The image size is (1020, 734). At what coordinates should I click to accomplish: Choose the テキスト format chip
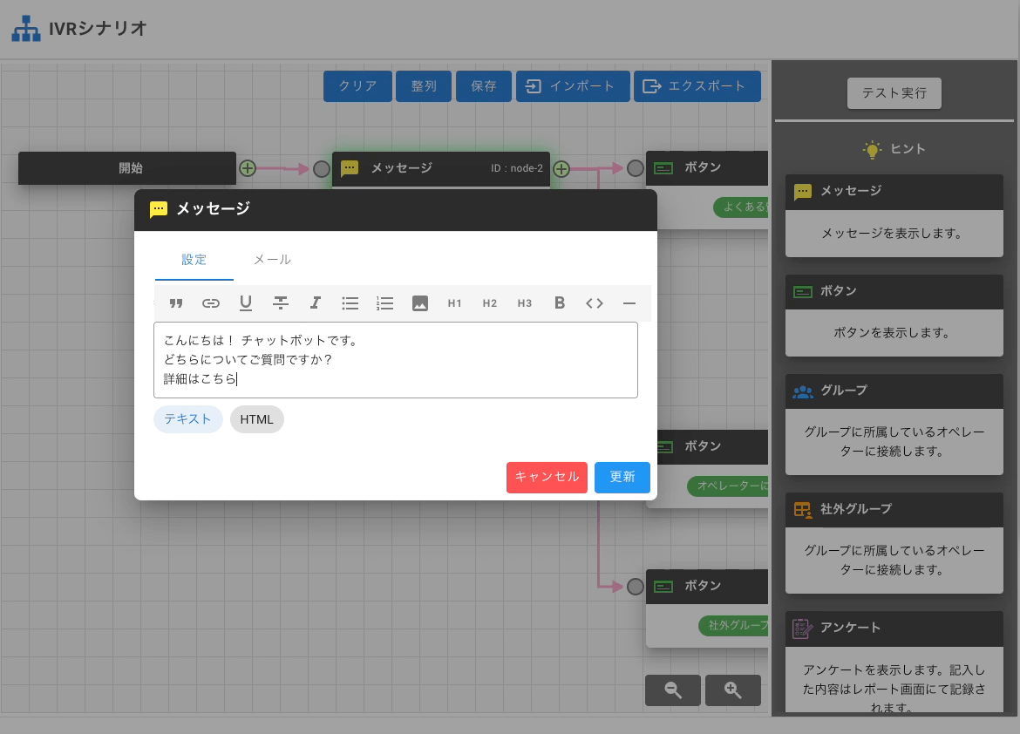tap(188, 419)
